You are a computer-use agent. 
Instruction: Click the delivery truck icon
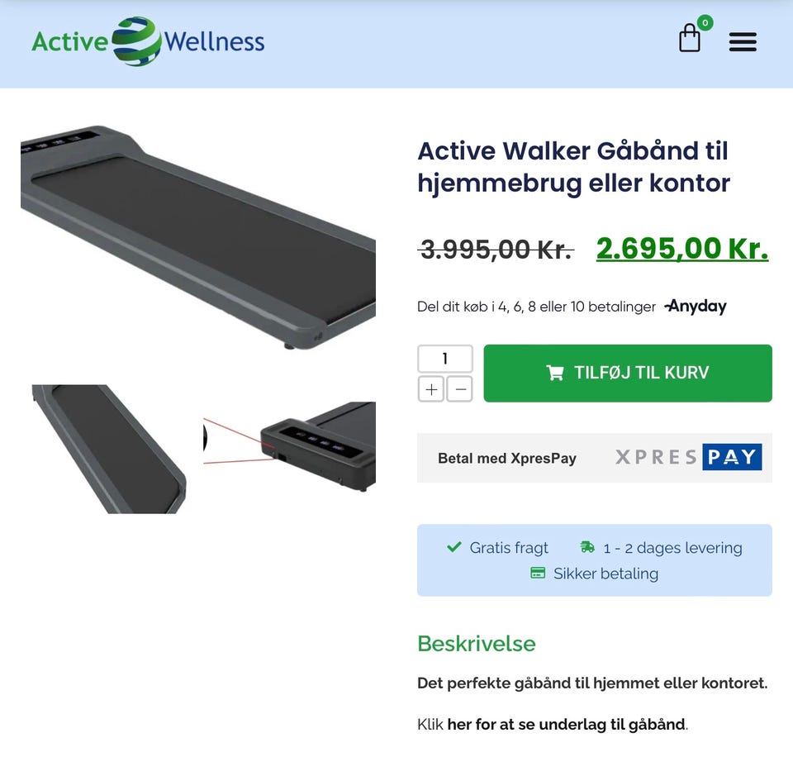pos(587,547)
